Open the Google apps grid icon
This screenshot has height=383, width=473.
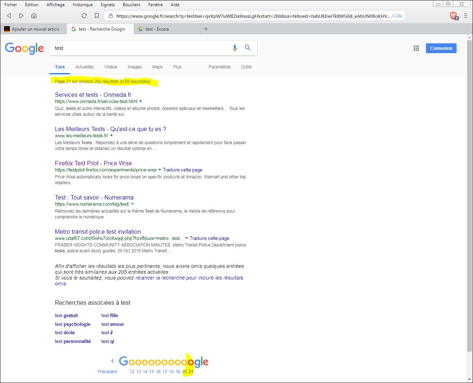(416, 48)
